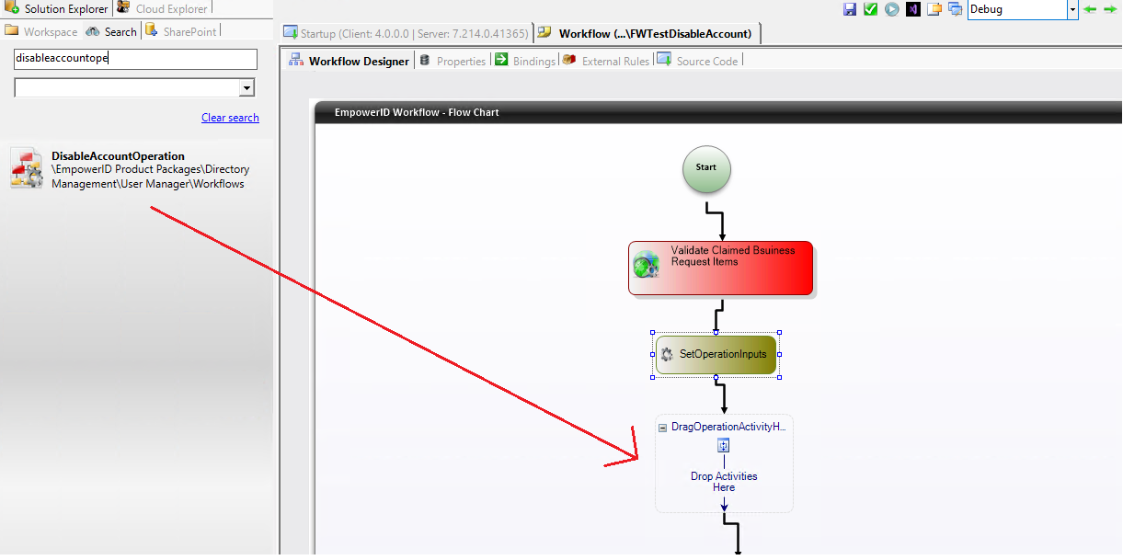
Task: Navigate forward with green right arrow
Action: [x=1109, y=9]
